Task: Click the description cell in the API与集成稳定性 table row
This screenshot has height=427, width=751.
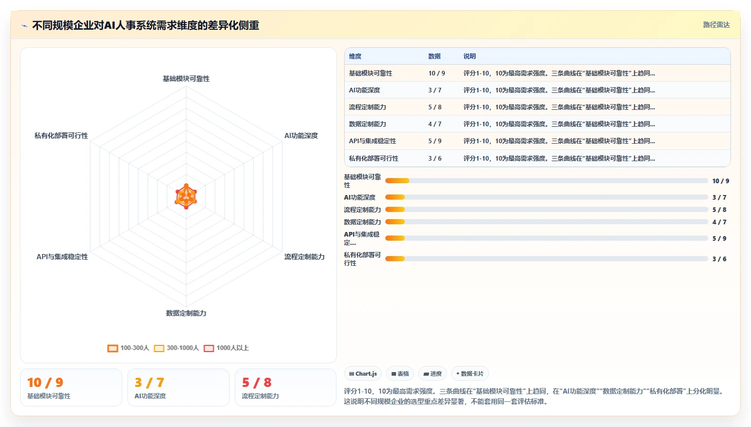Action: coord(559,141)
